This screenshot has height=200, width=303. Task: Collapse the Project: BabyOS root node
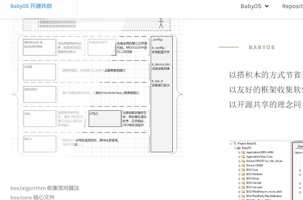tap(230, 143)
